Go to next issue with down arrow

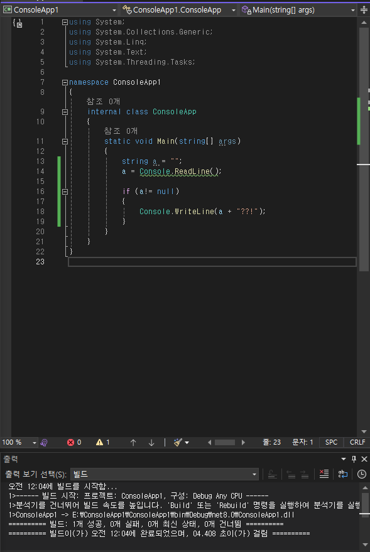151,443
